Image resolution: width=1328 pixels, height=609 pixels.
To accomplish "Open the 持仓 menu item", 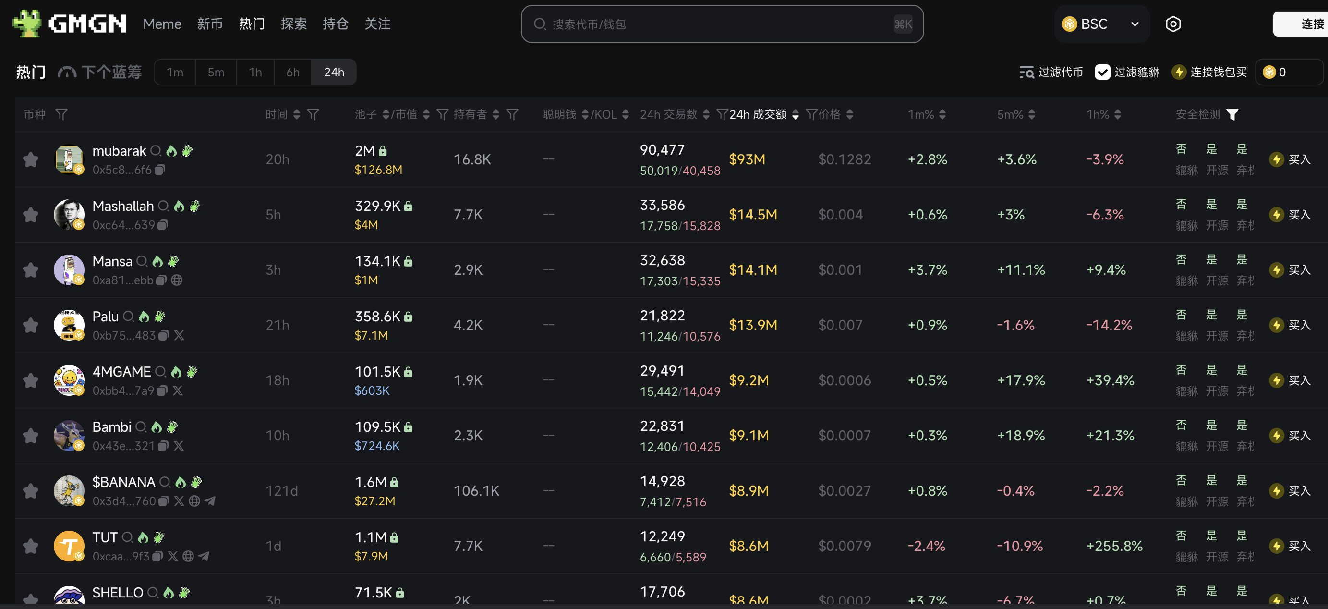I will (335, 24).
